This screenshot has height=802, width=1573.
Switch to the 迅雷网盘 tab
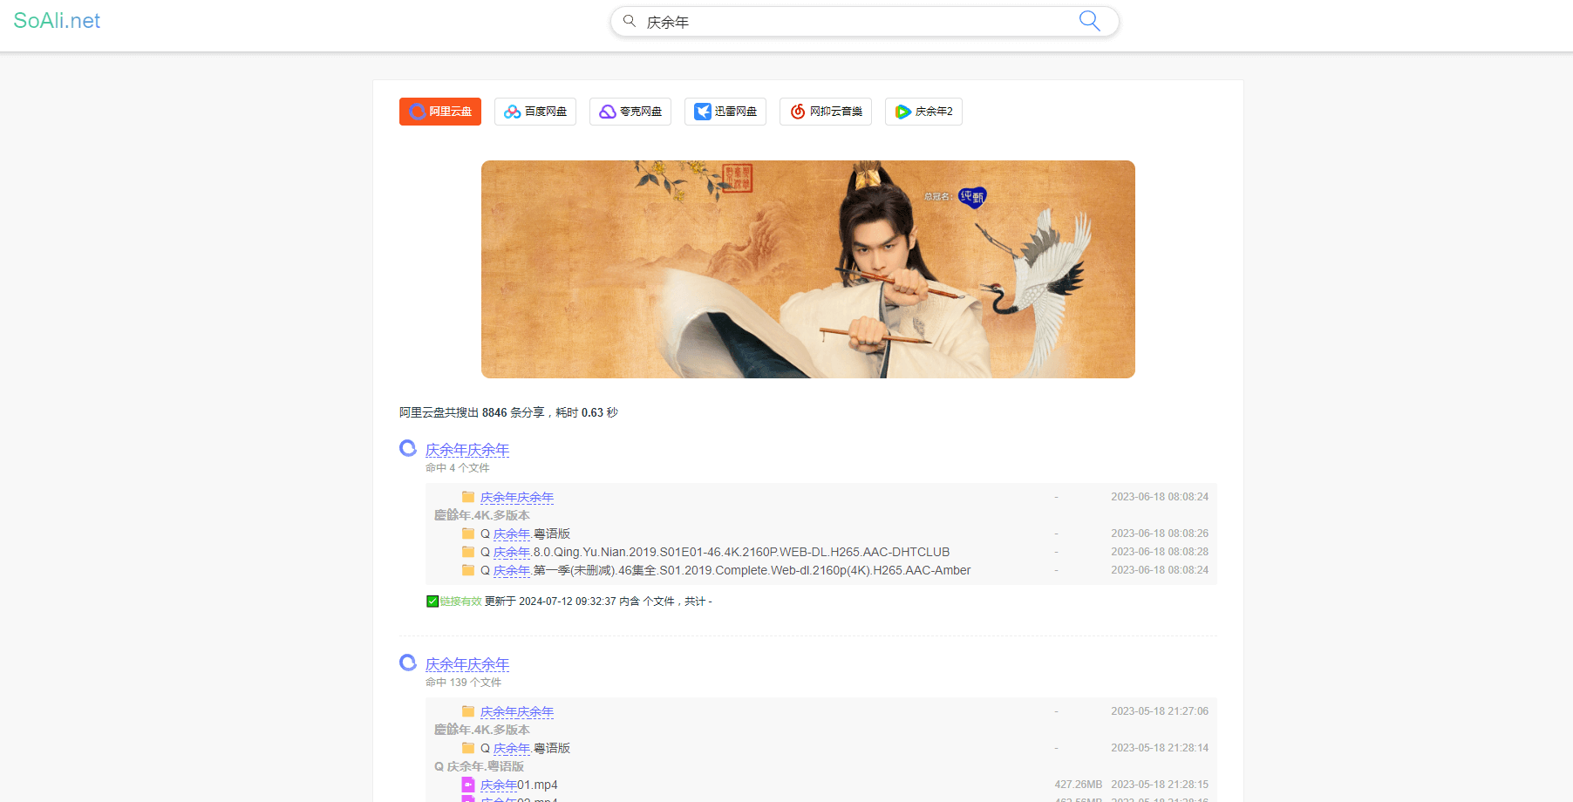tap(725, 112)
